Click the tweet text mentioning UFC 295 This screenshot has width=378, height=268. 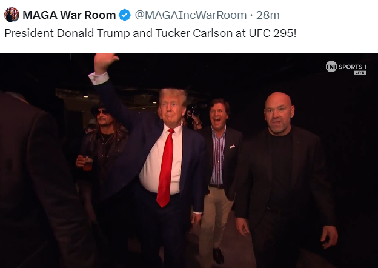point(150,33)
